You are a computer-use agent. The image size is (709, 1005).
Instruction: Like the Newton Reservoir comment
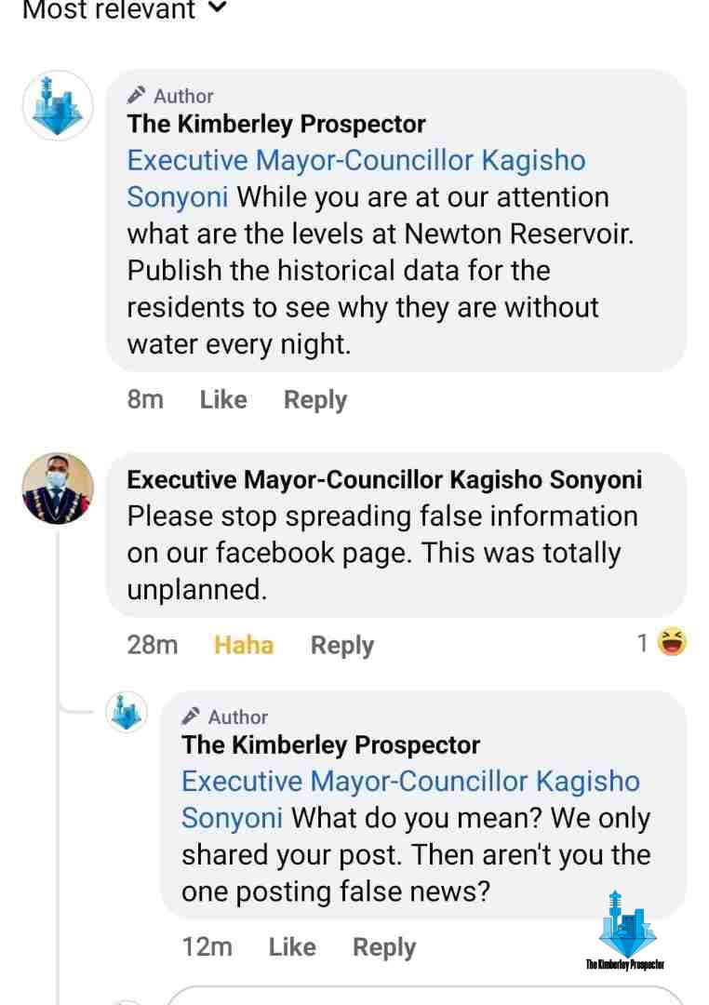click(223, 399)
